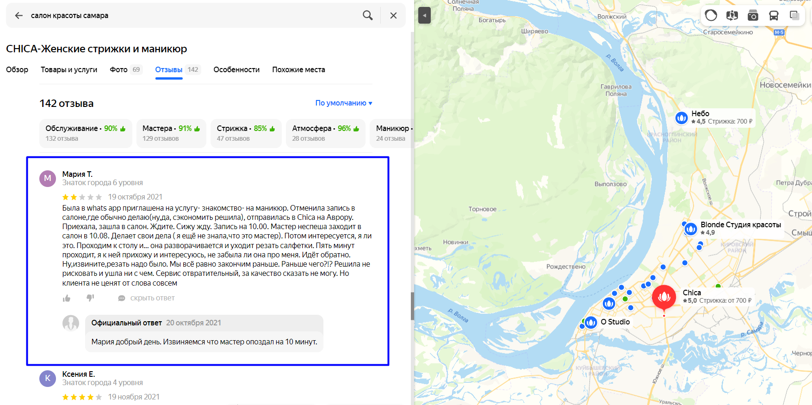Switch to the Обзор tab

tap(17, 69)
